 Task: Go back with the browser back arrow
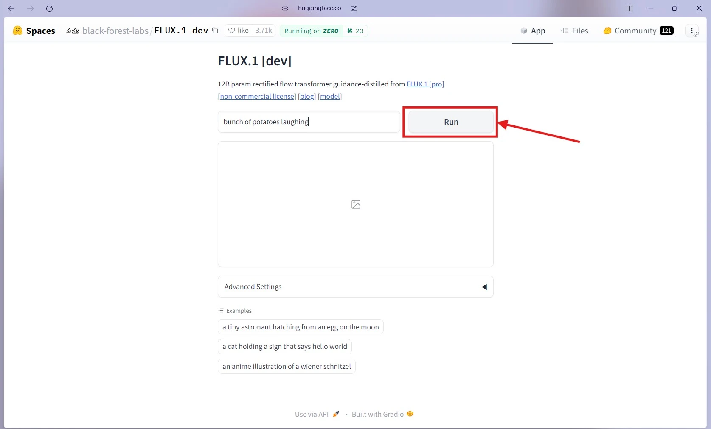tap(11, 8)
